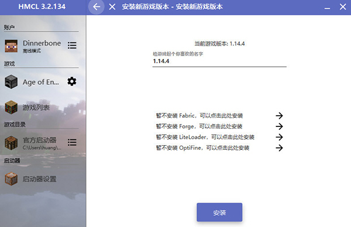
Task: Select the Age of En... furnace icon
Action: click(11, 82)
